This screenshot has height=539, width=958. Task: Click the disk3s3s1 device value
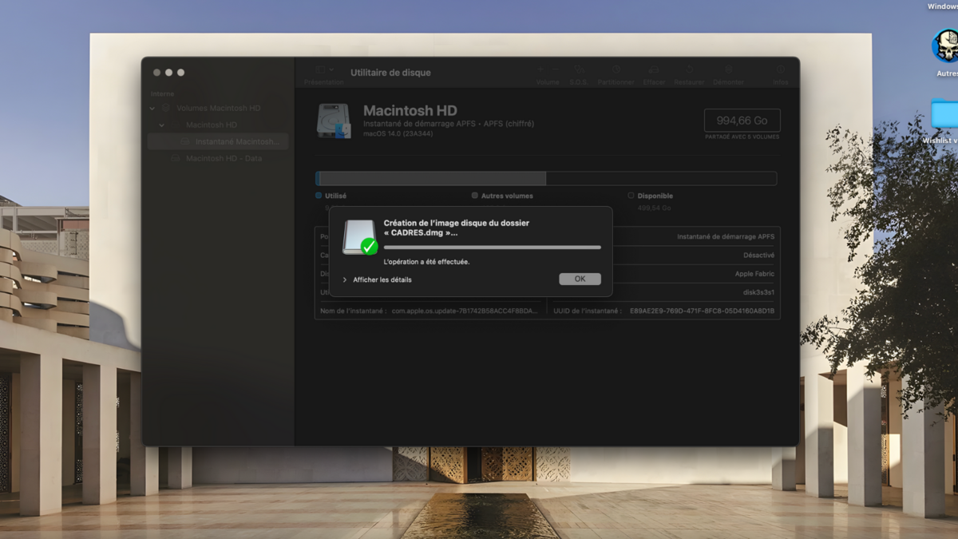pyautogui.click(x=758, y=292)
